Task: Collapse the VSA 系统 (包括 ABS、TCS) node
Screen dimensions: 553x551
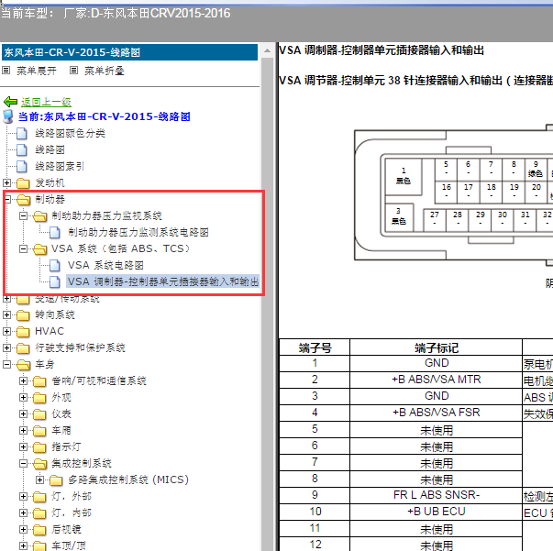Action: pos(23,248)
